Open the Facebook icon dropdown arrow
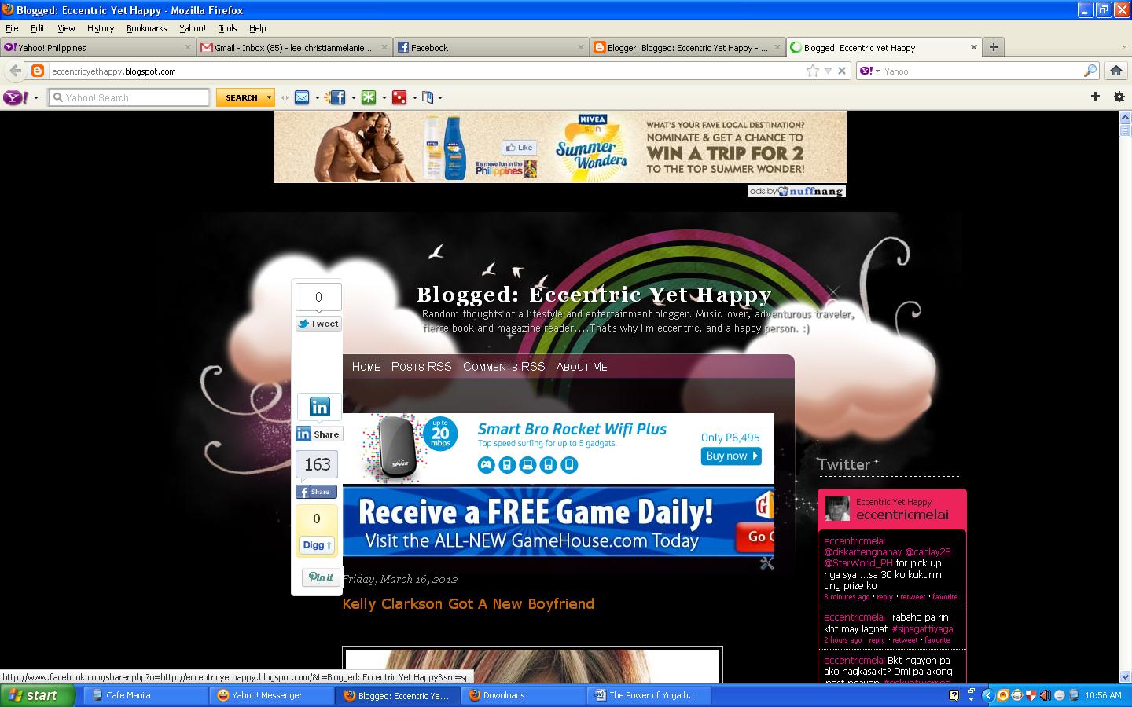1132x707 pixels. point(353,98)
